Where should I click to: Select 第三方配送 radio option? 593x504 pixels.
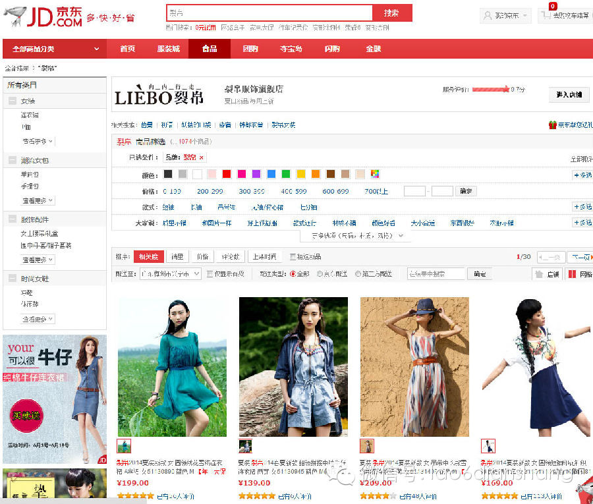pyautogui.click(x=358, y=274)
